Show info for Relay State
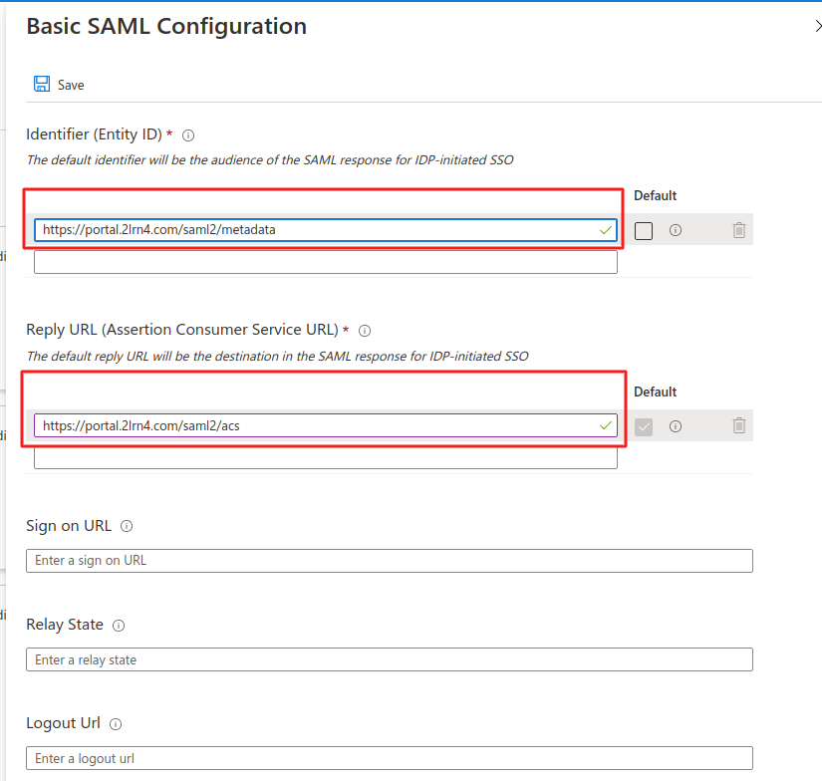 pyautogui.click(x=119, y=626)
